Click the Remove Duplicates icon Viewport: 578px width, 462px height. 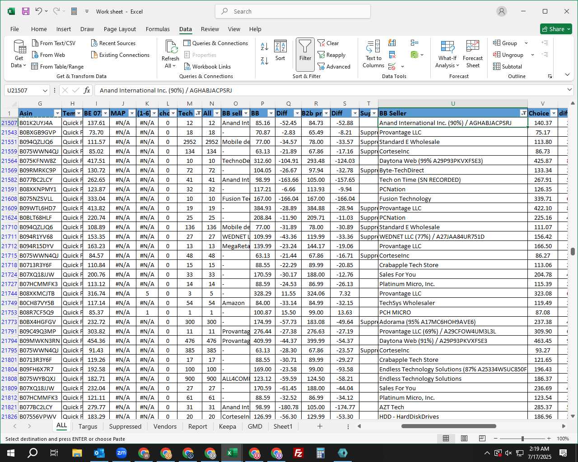tap(392, 55)
